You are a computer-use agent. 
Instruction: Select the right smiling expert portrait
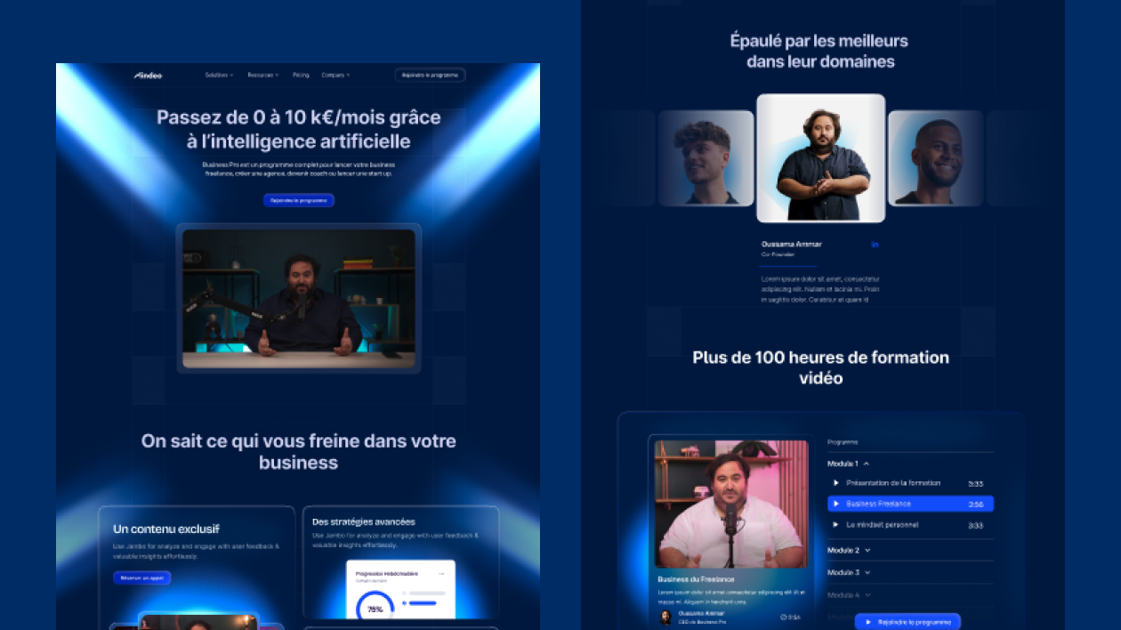click(936, 158)
